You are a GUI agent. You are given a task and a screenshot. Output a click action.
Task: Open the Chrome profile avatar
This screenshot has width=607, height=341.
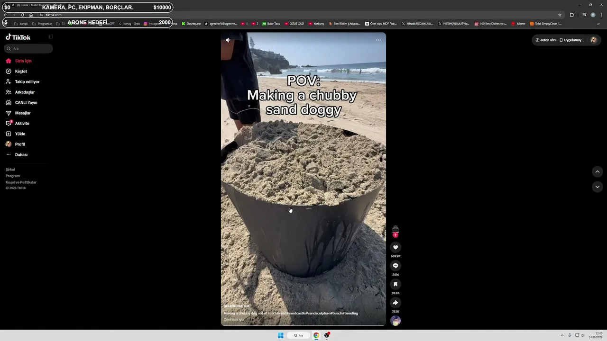[x=593, y=15]
